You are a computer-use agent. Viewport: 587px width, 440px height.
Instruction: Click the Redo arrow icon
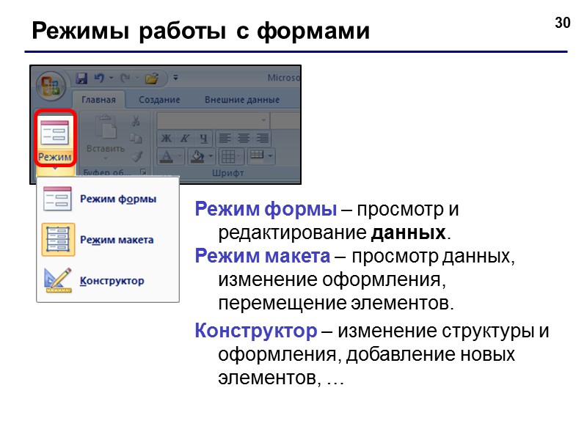(125, 78)
